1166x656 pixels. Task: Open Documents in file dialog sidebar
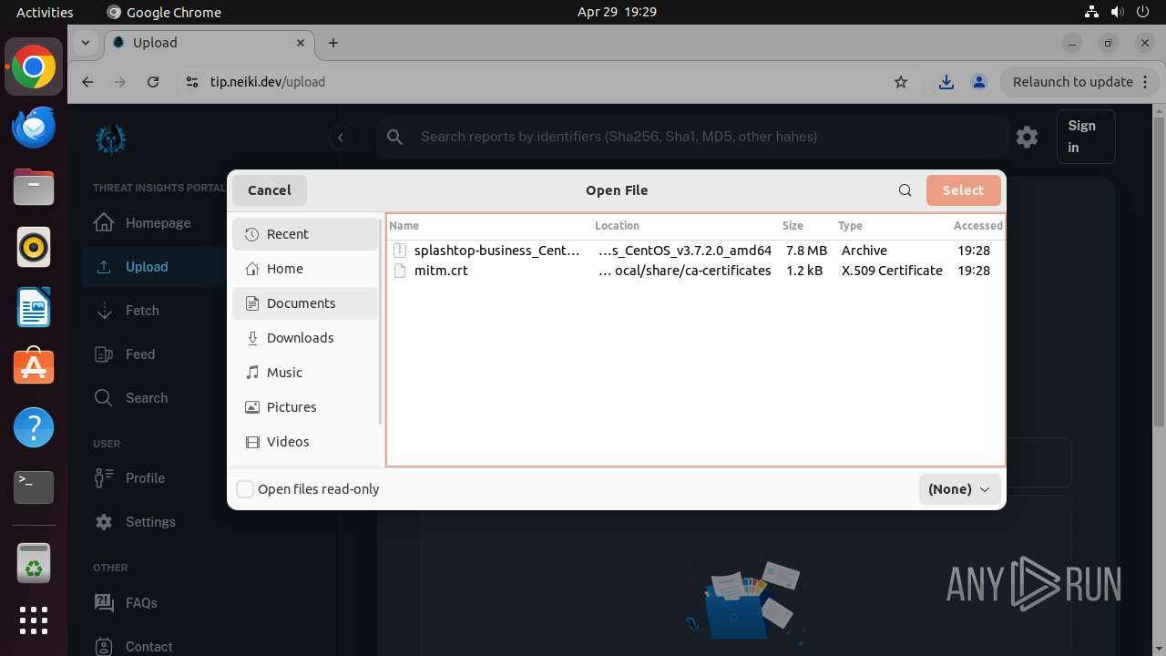click(x=305, y=303)
